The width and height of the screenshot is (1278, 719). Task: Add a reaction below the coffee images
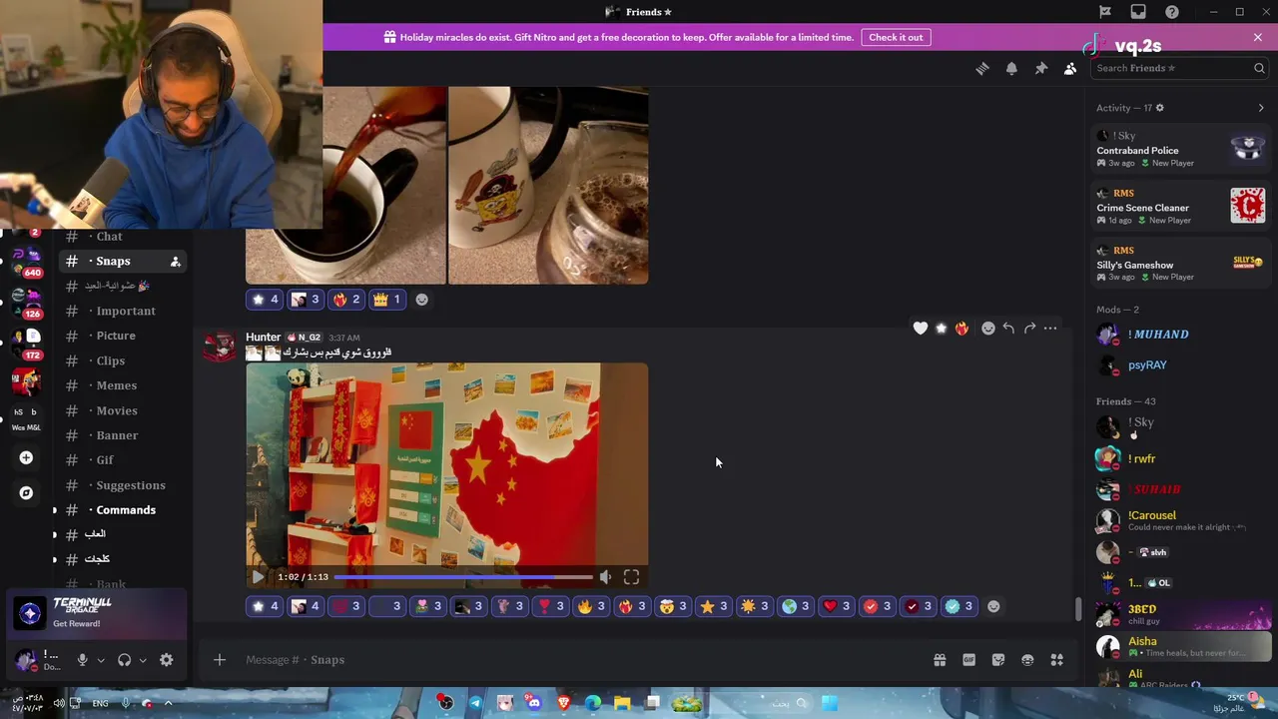(421, 300)
